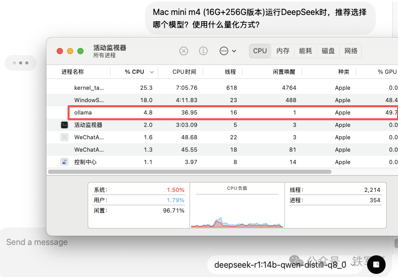The height and width of the screenshot is (277, 398).
Task: Select the 控制中心 process name
Action: 85,162
